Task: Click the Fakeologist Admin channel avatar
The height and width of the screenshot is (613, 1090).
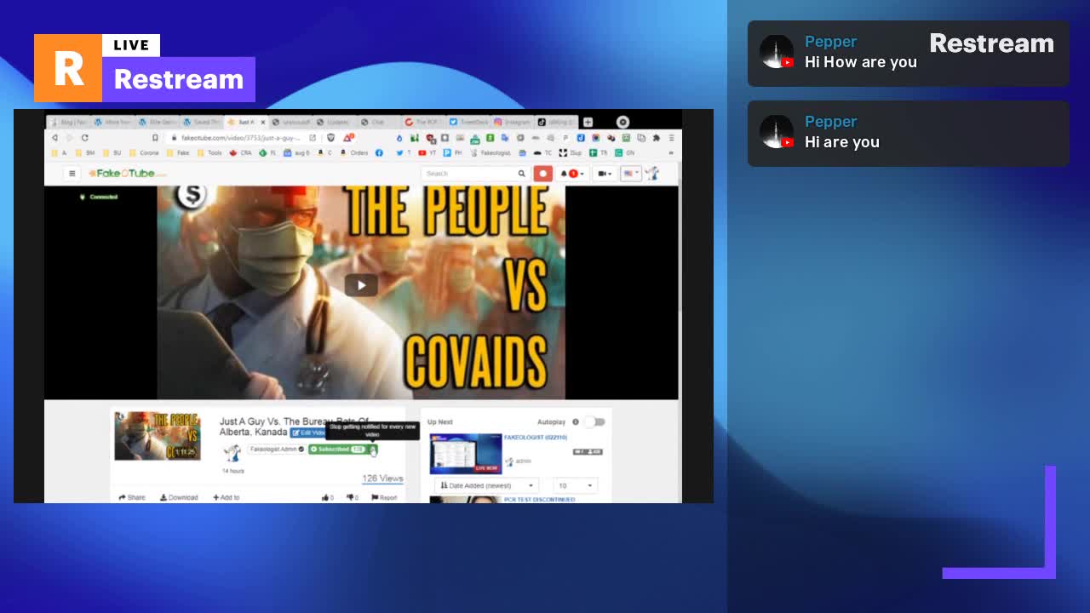Action: click(x=232, y=452)
